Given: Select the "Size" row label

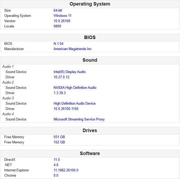Looking at the screenshot, I should pos(7,11).
